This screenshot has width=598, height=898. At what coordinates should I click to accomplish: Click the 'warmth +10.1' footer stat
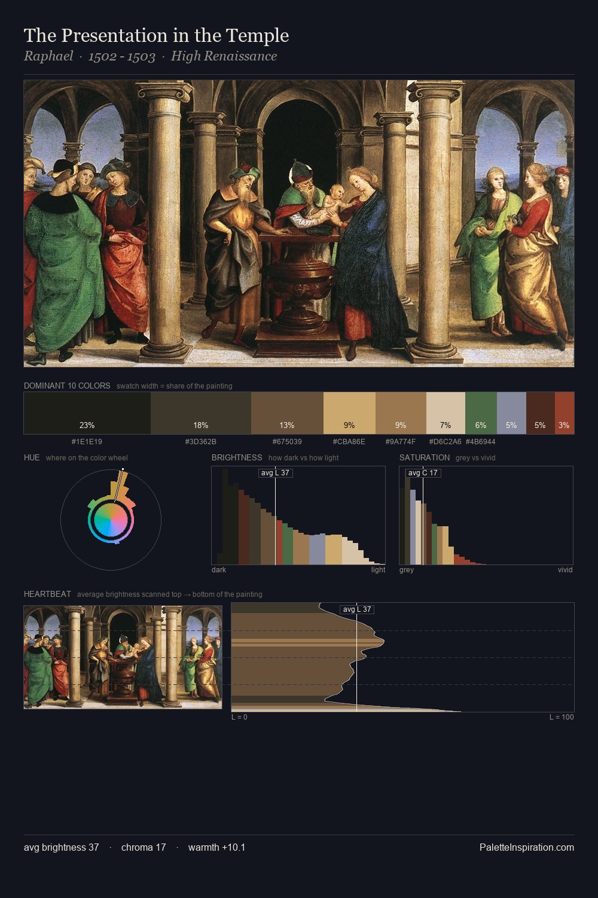coord(217,847)
